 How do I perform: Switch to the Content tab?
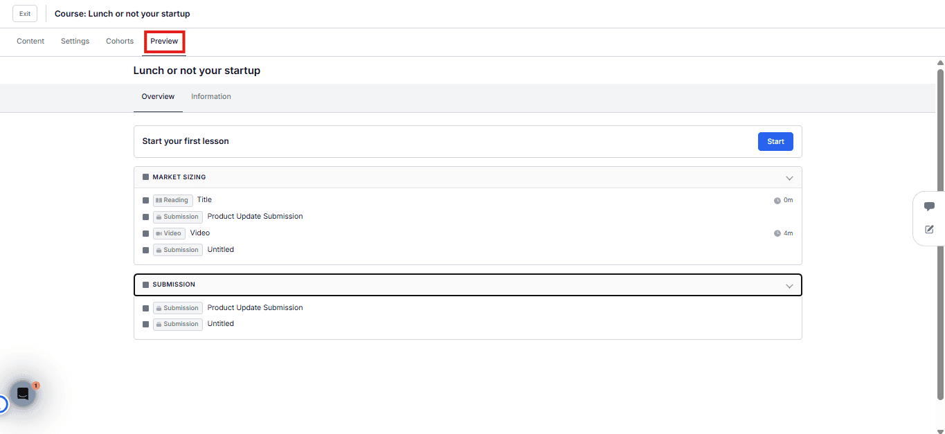[30, 41]
